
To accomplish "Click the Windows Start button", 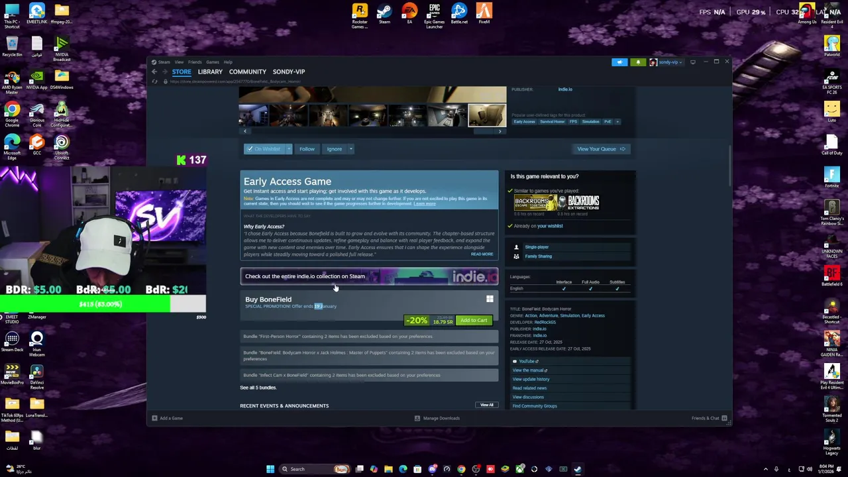I will (x=270, y=469).
